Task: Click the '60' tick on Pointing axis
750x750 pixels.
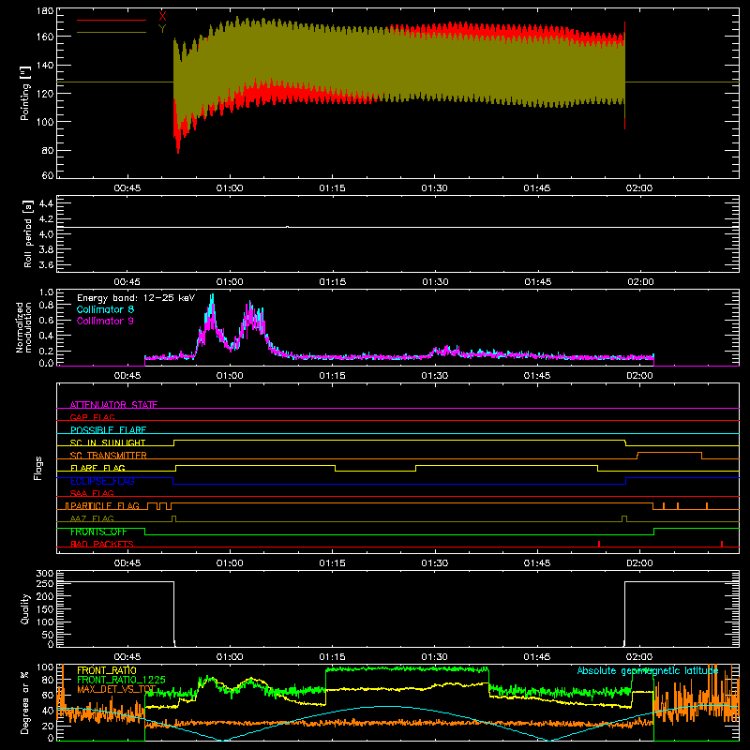Action: (x=48, y=175)
